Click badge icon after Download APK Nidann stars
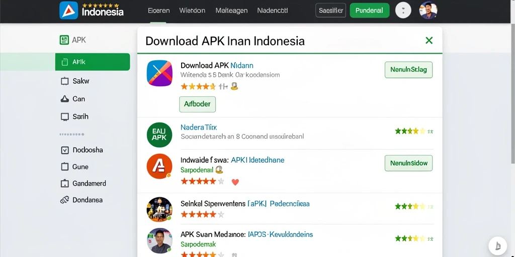Image resolution: width=515 pixels, height=257 pixels. [x=234, y=86]
